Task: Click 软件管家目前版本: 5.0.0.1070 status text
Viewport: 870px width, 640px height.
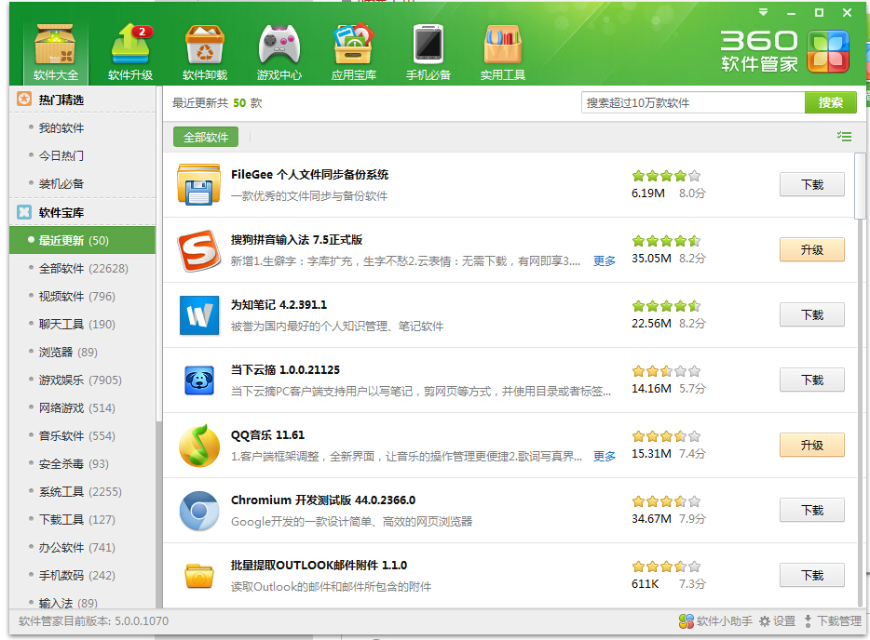Action: [94, 621]
